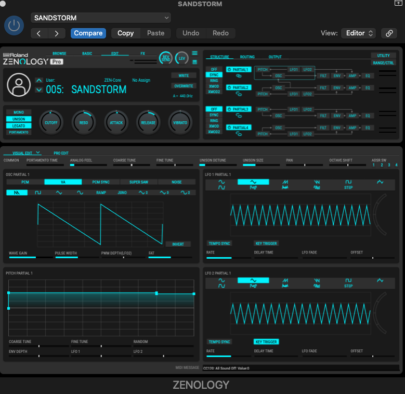The image size is (405, 394).
Task: Toggle PARTIAL1 on or off
Action: pyautogui.click(x=239, y=70)
